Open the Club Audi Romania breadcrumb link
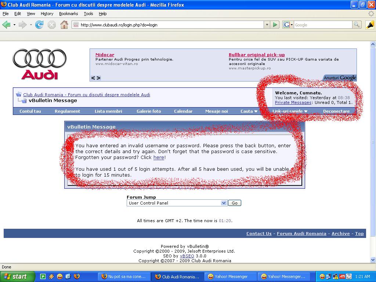376x282 pixels. click(87, 94)
